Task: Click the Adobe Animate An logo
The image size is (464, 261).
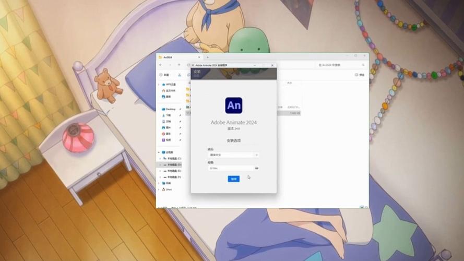Action: click(x=233, y=105)
